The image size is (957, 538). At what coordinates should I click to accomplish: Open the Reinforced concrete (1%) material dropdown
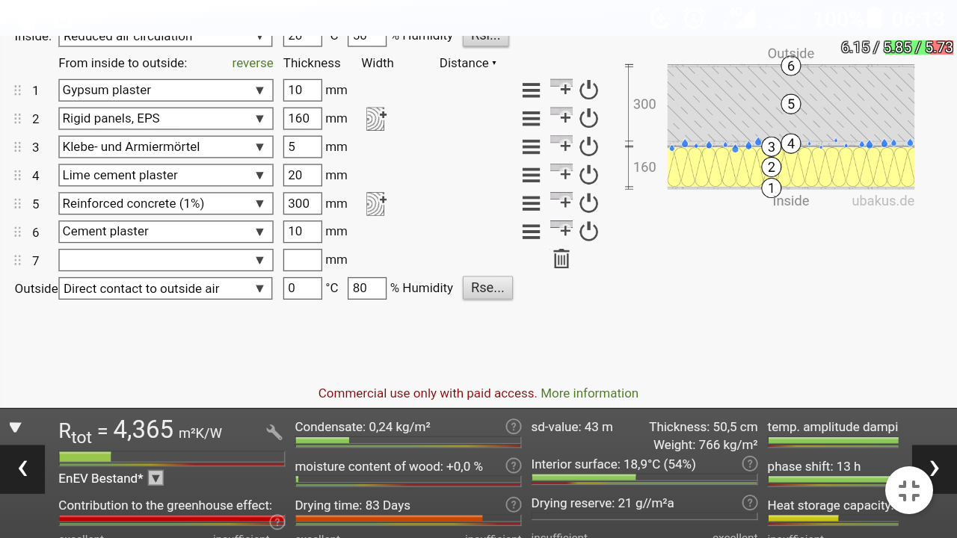[x=165, y=204]
